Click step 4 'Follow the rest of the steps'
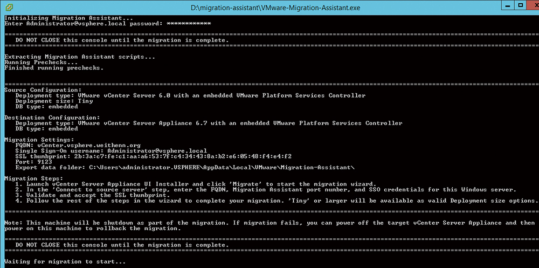The width and height of the screenshot is (539, 268). pos(276,200)
